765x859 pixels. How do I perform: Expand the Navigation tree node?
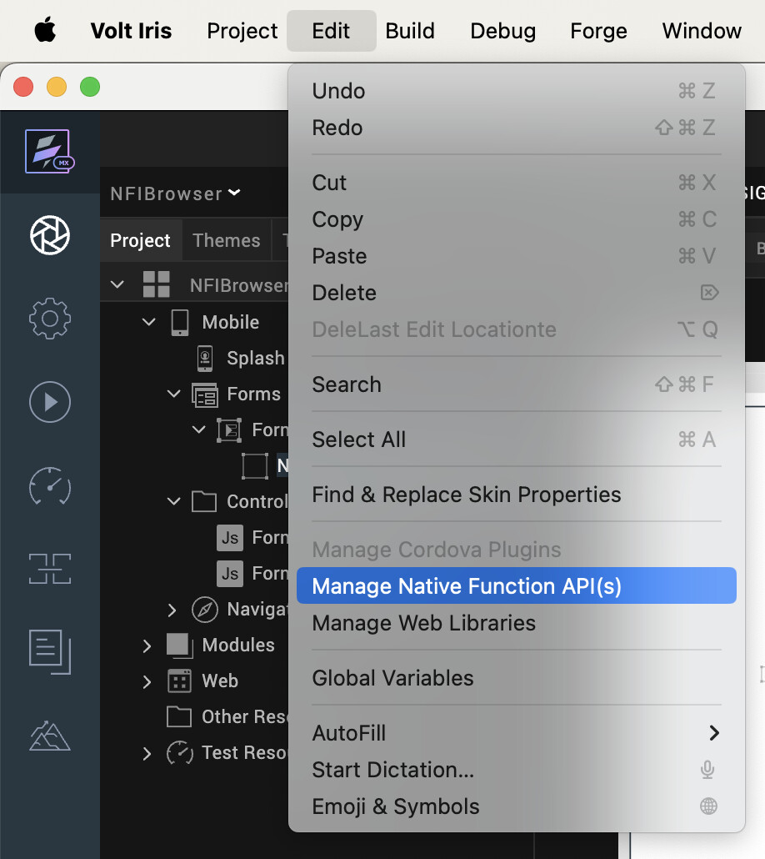coord(172,610)
